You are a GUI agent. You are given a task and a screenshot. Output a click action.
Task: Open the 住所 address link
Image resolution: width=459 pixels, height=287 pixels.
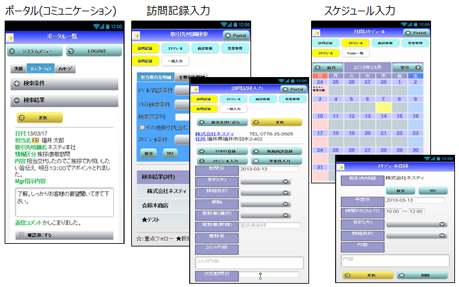(201, 139)
